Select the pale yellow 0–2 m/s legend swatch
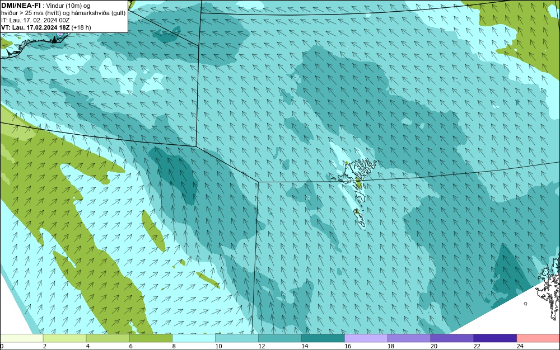This screenshot has width=560, height=350. [21, 338]
